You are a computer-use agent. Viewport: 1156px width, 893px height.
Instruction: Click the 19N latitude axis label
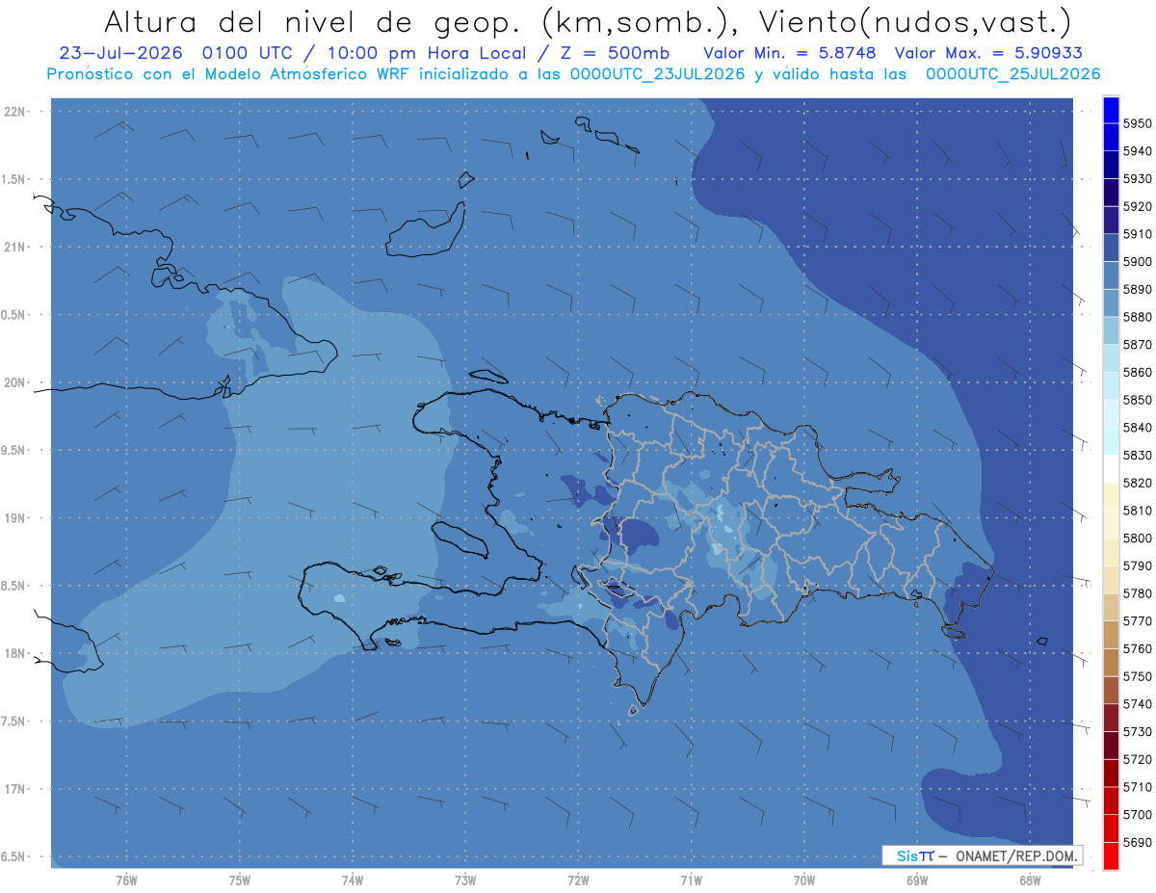(x=14, y=518)
